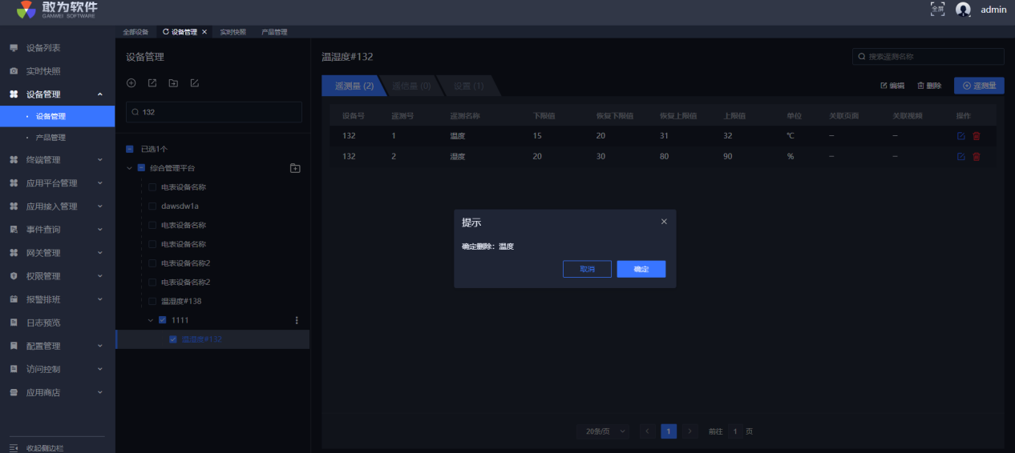
Task: Collapse the 综合管理平台 tree node
Action: 129,168
